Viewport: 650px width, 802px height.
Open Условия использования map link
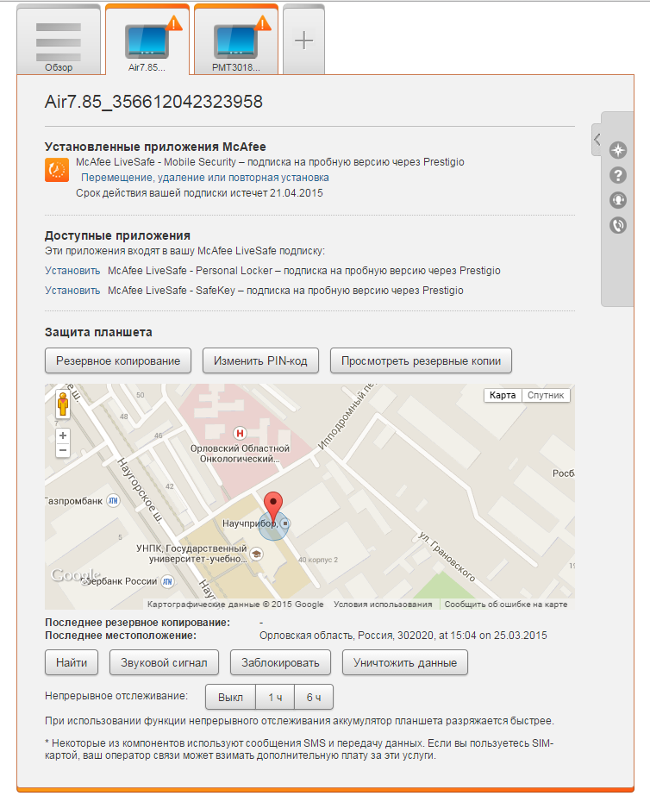383,604
